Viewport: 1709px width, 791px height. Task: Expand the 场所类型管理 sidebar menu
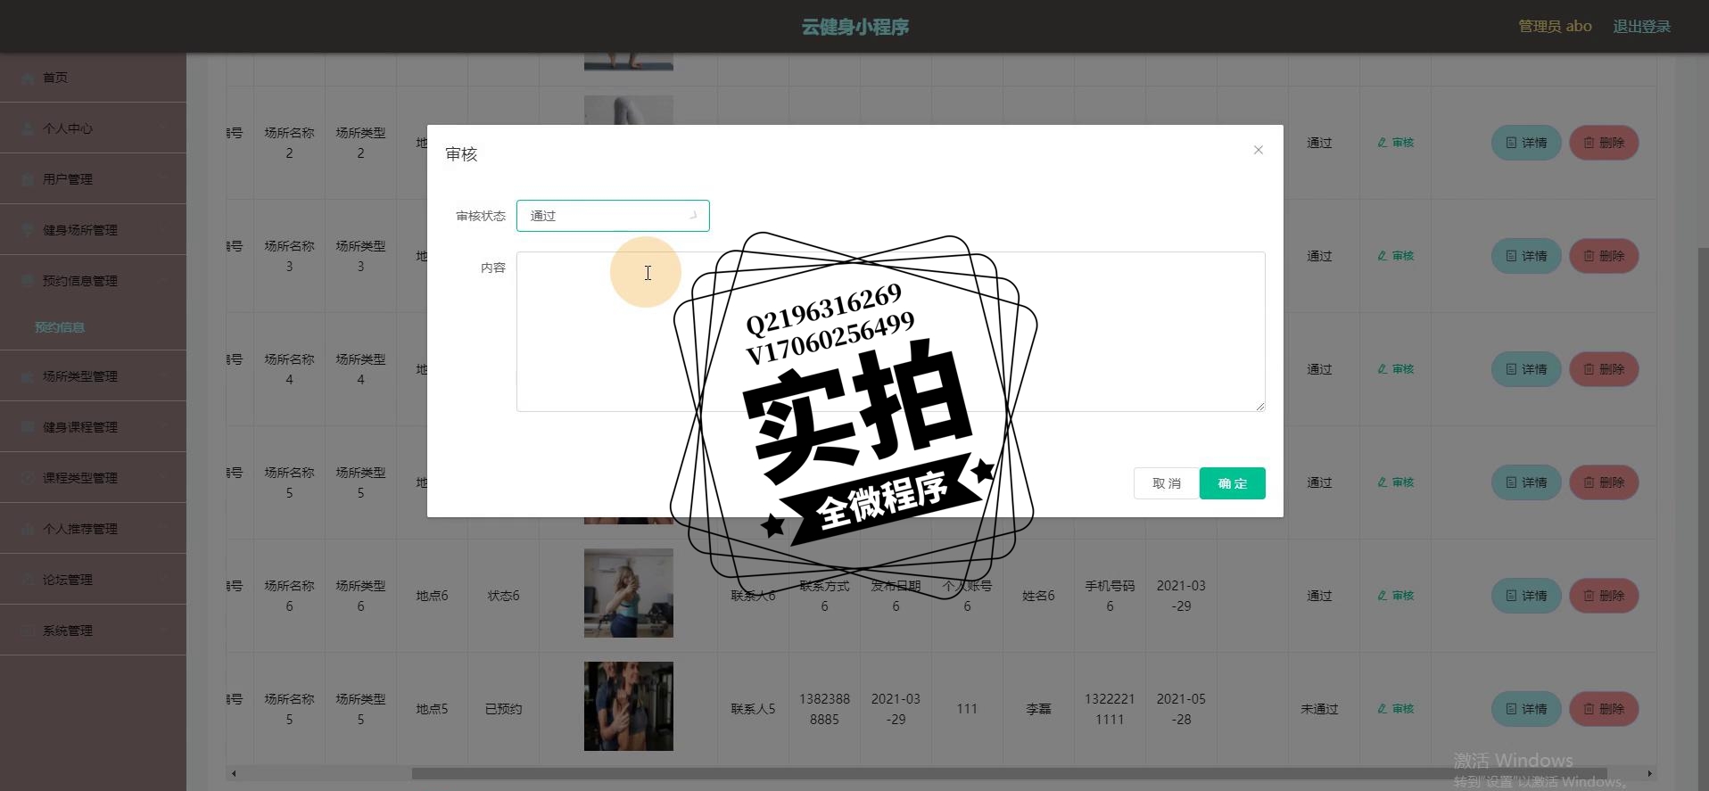pyautogui.click(x=93, y=376)
